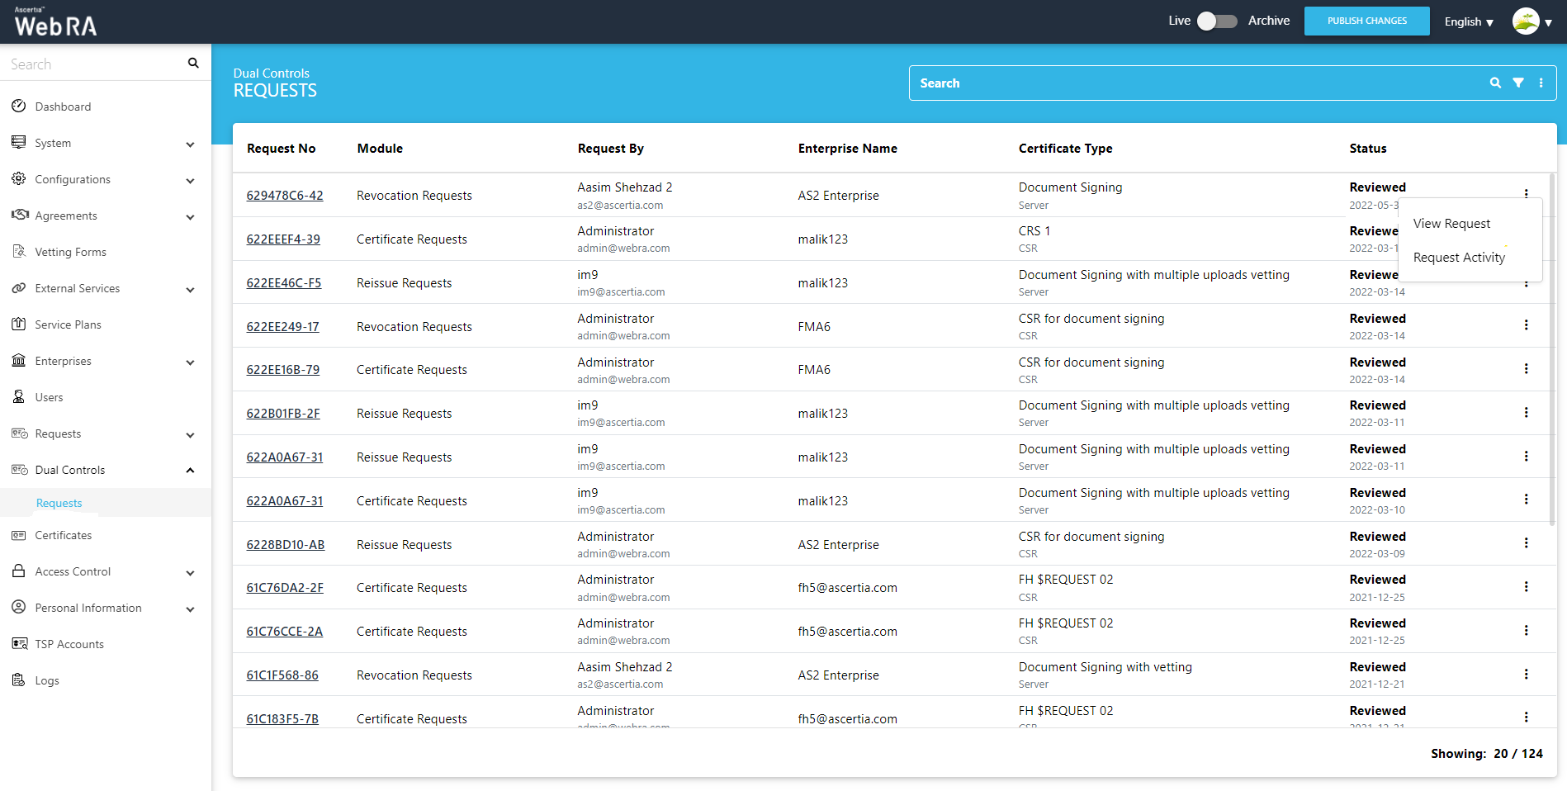Select View Request from context menu
This screenshot has height=791, width=1567.
(x=1451, y=224)
